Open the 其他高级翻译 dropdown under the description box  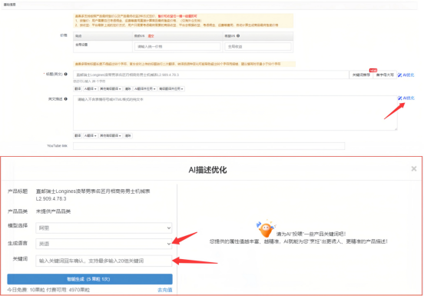111,135
